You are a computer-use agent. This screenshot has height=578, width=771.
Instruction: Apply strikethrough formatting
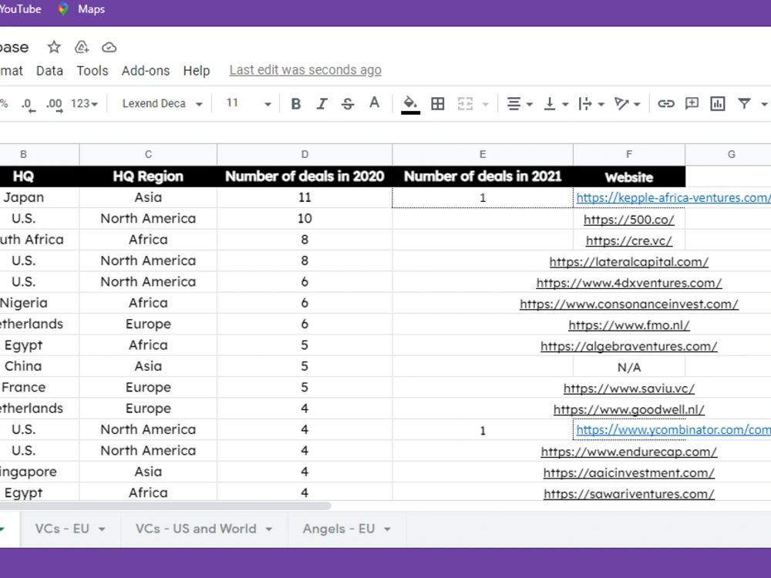tap(348, 104)
